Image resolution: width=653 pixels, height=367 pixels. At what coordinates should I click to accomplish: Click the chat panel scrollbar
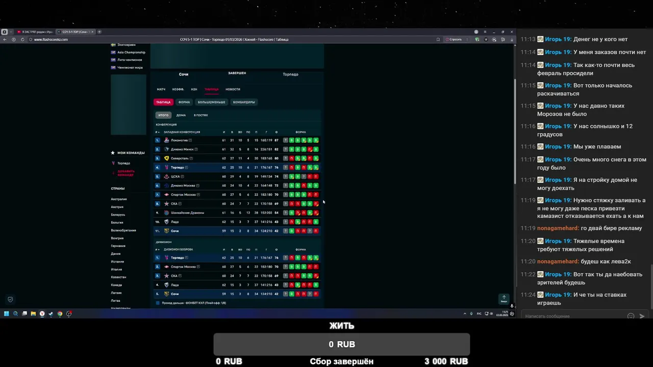point(651,285)
